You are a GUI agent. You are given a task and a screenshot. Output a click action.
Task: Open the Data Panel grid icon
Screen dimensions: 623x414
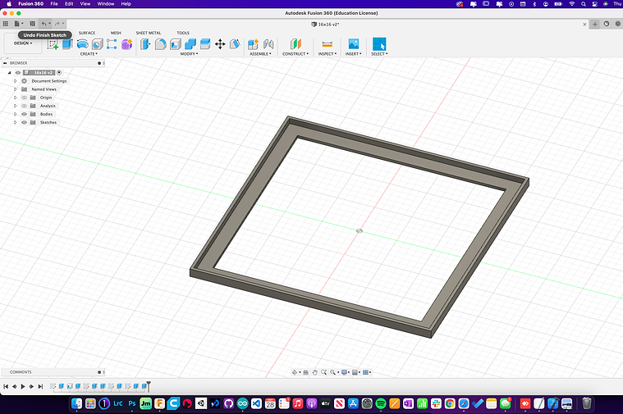point(6,24)
